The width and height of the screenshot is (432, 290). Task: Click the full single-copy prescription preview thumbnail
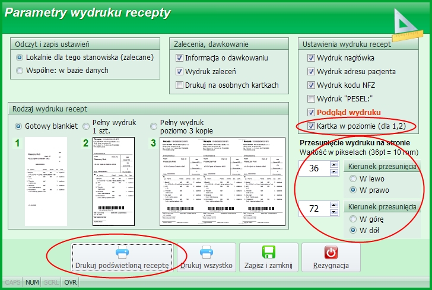pyautogui.click(x=114, y=181)
